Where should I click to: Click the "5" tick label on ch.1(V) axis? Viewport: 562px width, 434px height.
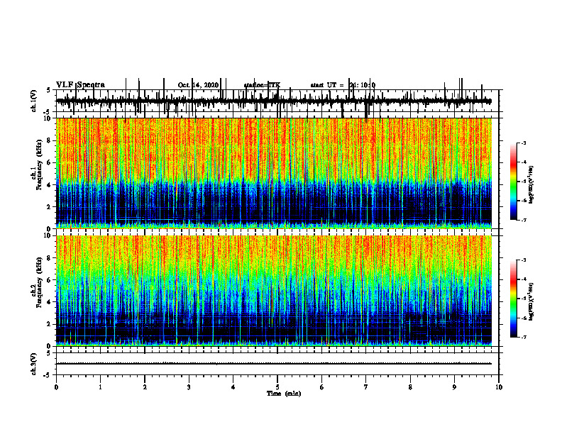49,90
